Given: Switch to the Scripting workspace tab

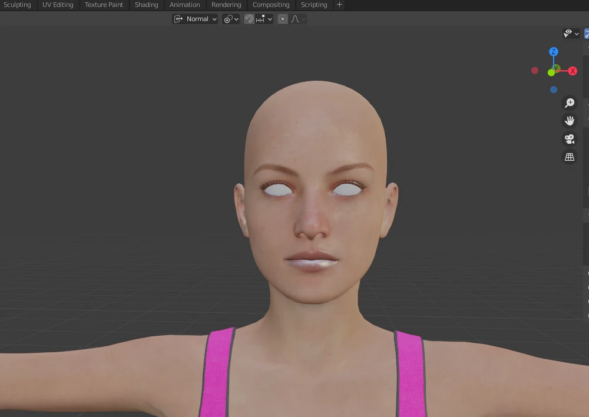Looking at the screenshot, I should coord(314,5).
